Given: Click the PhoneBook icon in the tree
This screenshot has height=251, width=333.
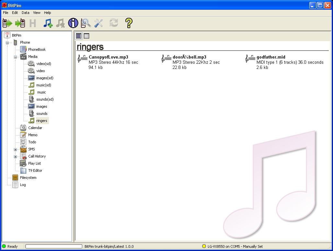Looking at the screenshot, I should [x=23, y=49].
